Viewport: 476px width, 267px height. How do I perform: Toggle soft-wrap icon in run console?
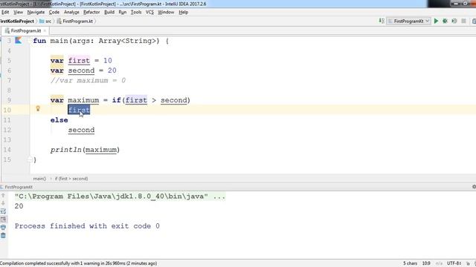[x=3, y=211]
